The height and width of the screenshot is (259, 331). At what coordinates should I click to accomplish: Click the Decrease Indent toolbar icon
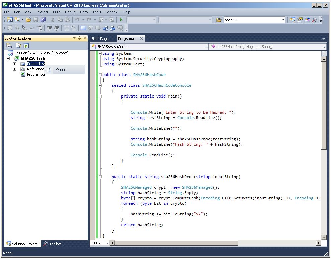50,28
